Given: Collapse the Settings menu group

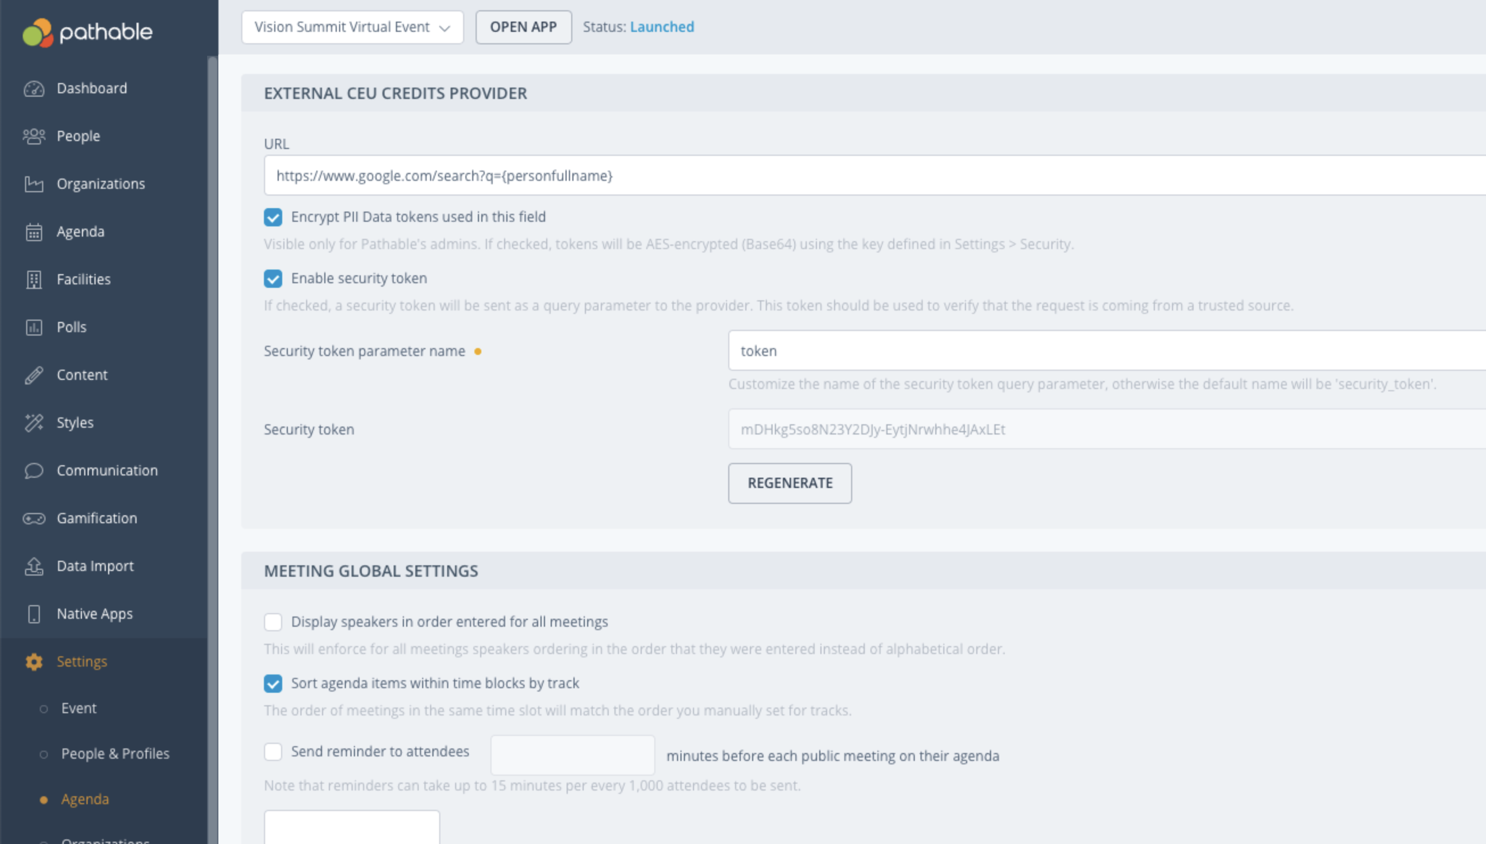Looking at the screenshot, I should 82,661.
